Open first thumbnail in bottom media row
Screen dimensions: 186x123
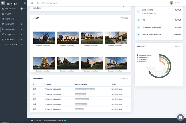(x=44, y=63)
